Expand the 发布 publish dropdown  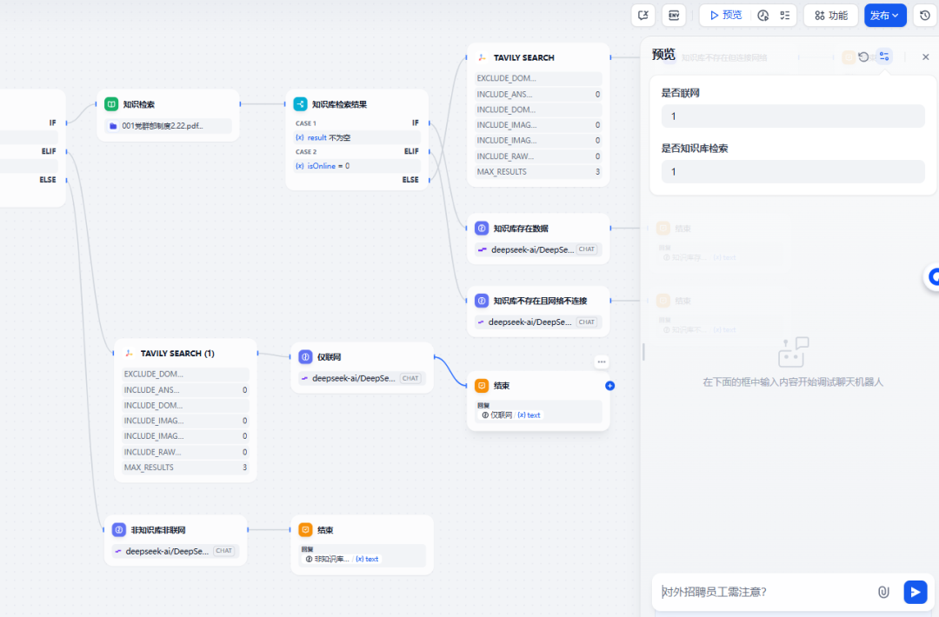(885, 15)
